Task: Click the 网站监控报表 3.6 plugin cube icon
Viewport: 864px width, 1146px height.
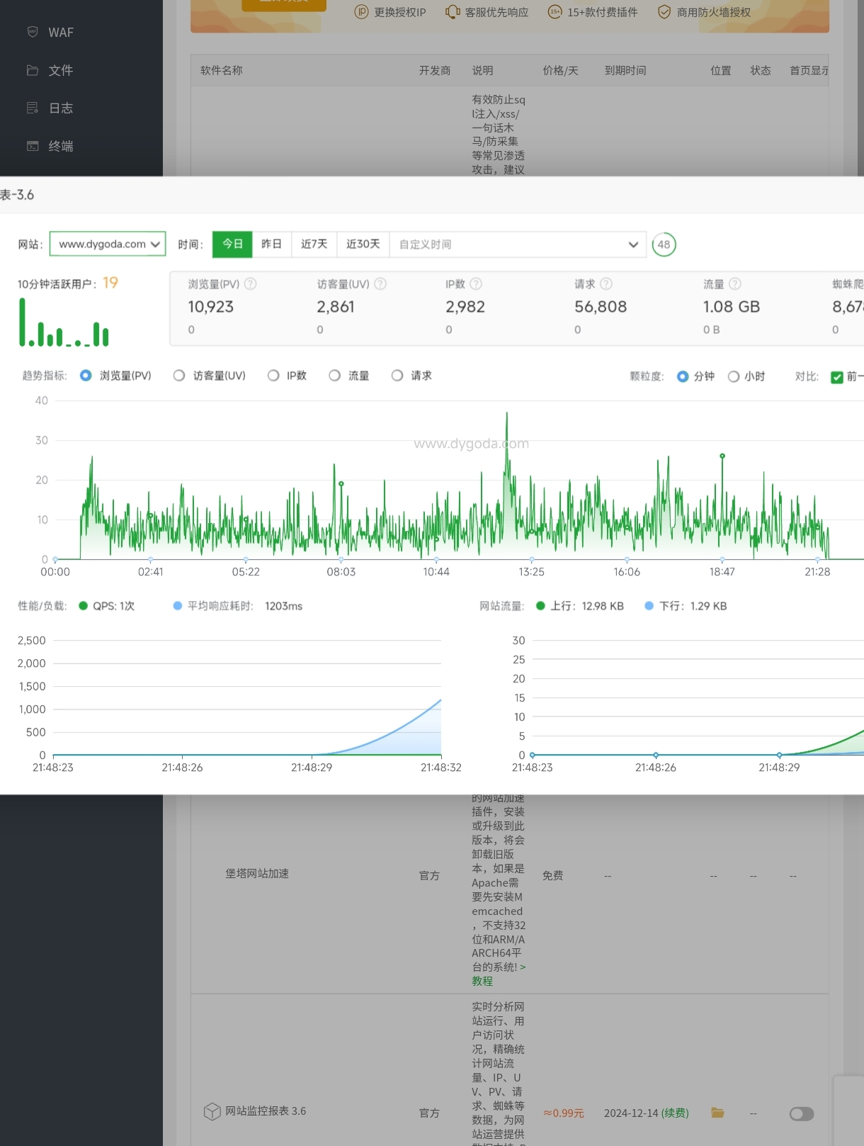Action: tap(212, 1111)
